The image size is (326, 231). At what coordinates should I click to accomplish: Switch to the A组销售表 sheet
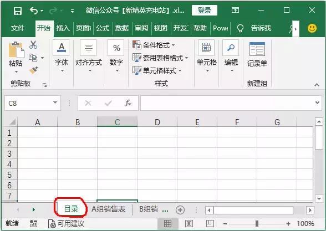tap(108, 209)
